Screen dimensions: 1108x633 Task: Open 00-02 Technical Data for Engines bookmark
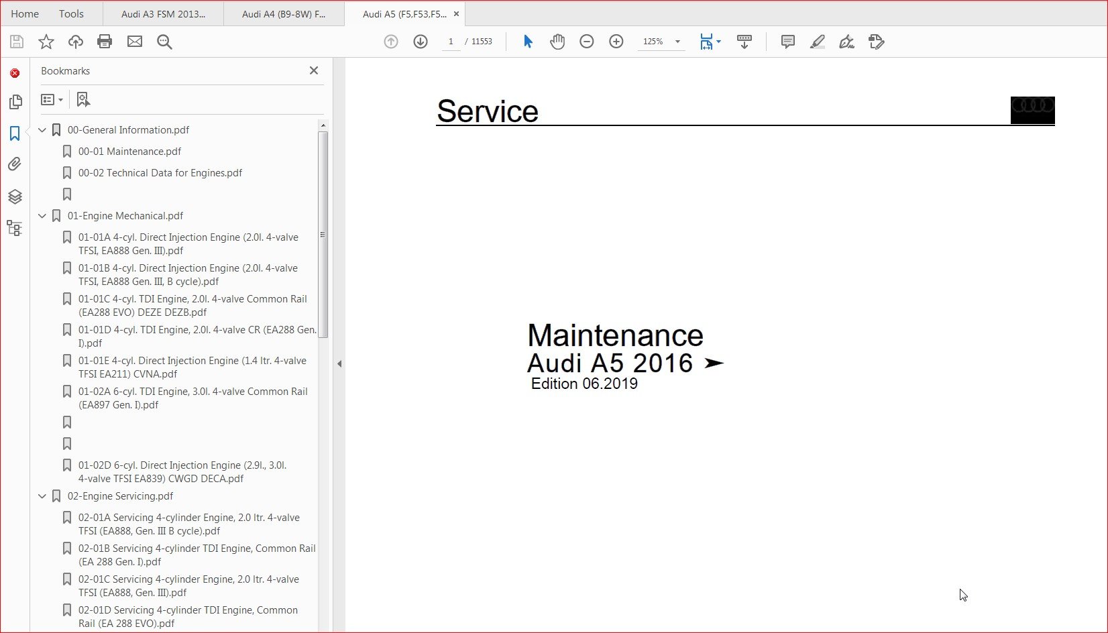[x=160, y=173]
